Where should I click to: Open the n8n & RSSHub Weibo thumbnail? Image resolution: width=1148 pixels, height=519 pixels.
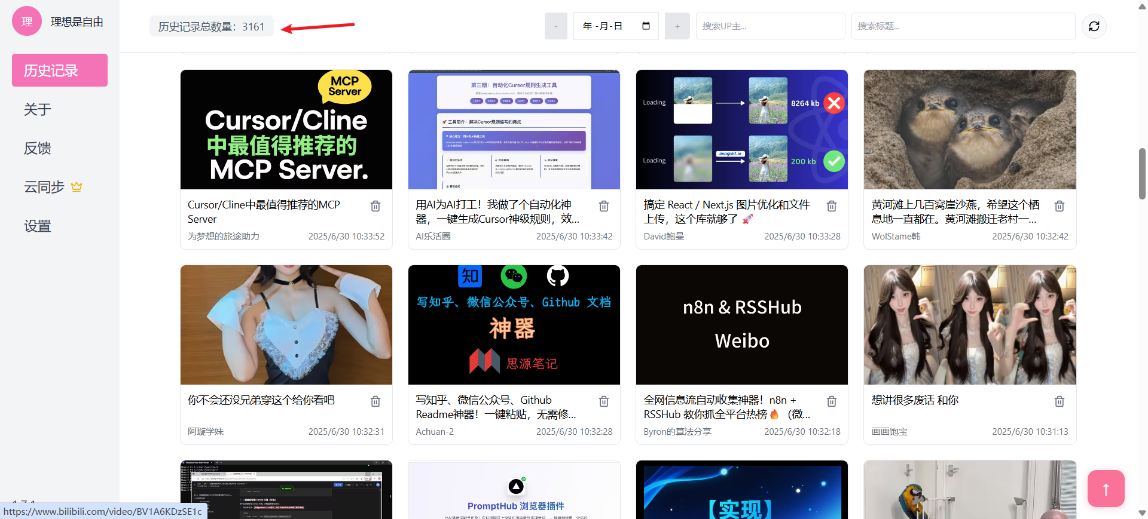742,325
